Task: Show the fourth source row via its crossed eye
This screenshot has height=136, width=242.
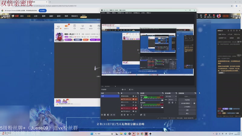Action: 133,105
